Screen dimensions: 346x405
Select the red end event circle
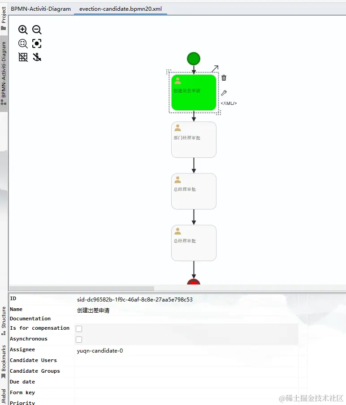(x=194, y=282)
